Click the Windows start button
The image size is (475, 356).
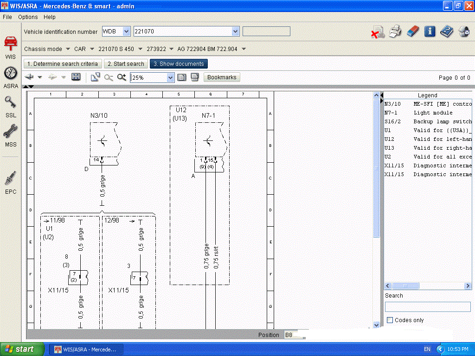pos(22,349)
